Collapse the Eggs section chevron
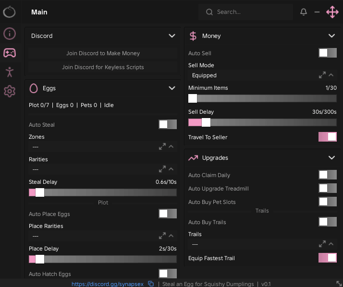 [x=172, y=88]
